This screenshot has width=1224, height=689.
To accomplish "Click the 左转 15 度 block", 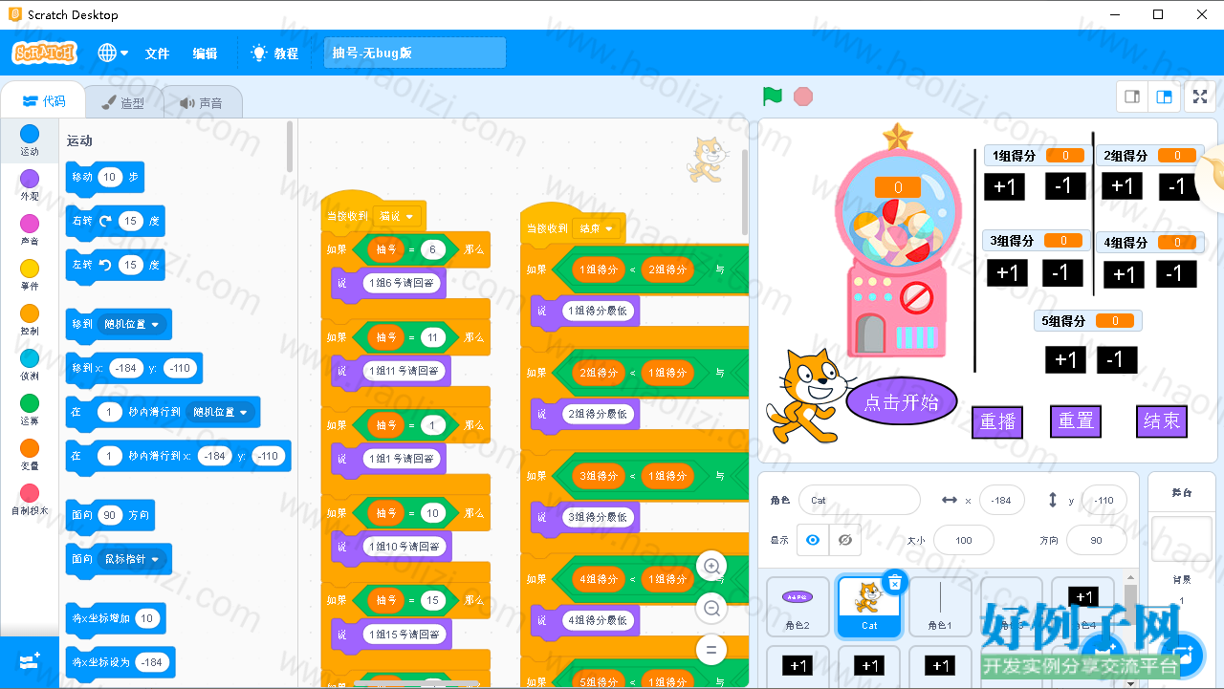I will point(115,265).
